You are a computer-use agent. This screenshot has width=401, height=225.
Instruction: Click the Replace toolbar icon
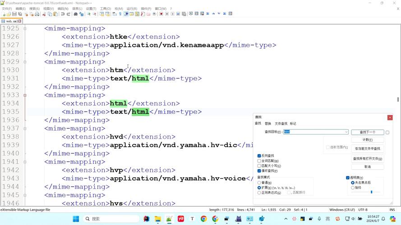[x=82, y=14]
